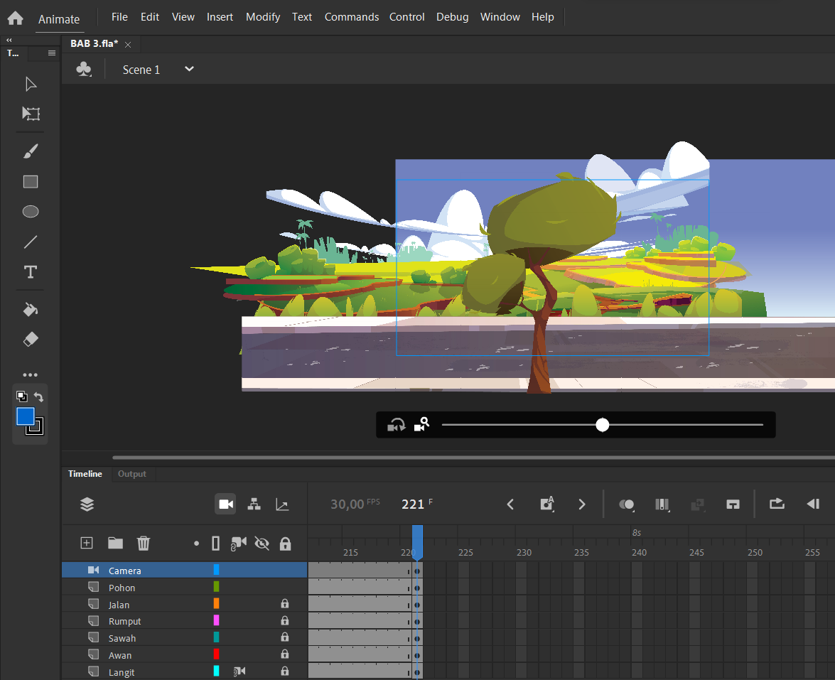This screenshot has width=835, height=680.
Task: Click the New Layer icon
Action: coord(86,543)
